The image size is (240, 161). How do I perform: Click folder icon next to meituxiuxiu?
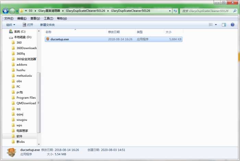[13, 76]
